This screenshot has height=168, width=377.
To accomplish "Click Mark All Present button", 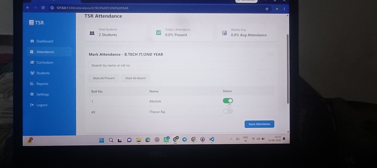I will click(104, 78).
